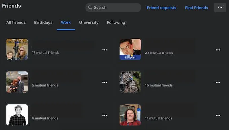Switch to Birthdays tab
229x130 pixels.
click(x=43, y=23)
